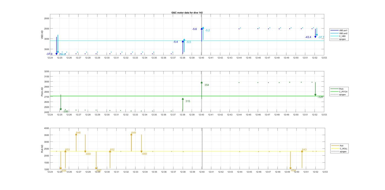Click the '643' roll annotation
This screenshot has width=385, height=190.
pos(304,150)
